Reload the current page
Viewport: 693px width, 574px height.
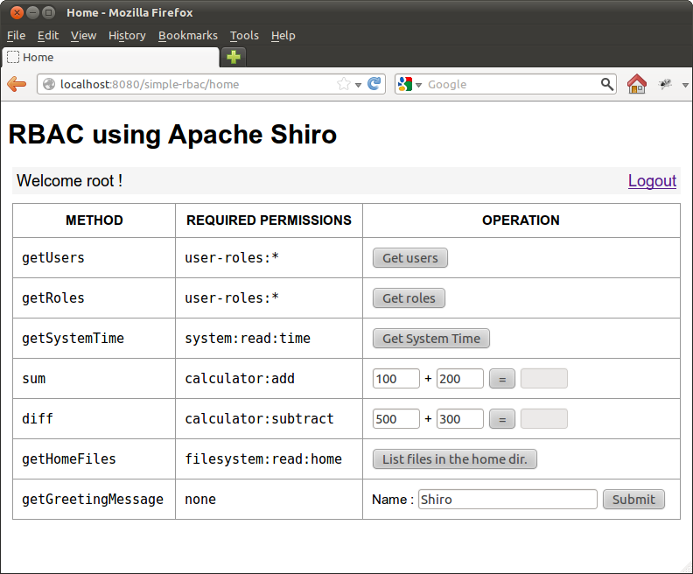coord(374,84)
